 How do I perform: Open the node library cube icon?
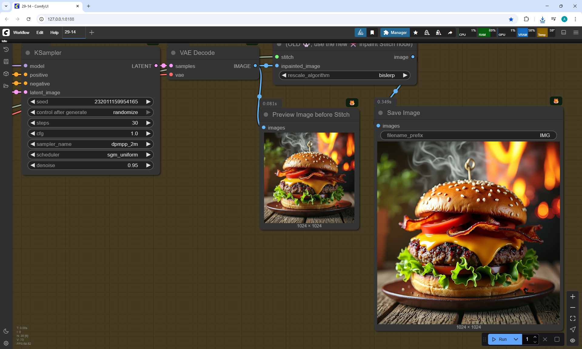point(6,74)
